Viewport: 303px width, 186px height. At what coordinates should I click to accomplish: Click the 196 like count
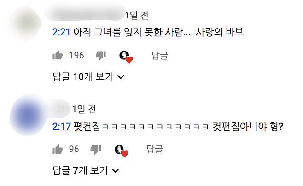pyautogui.click(x=76, y=55)
